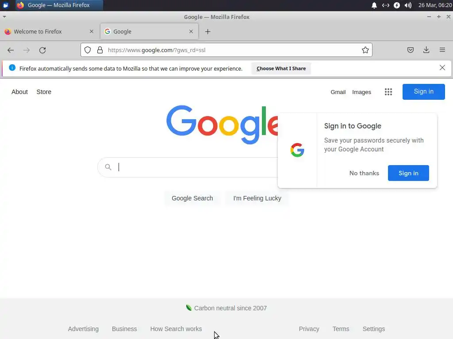Image resolution: width=453 pixels, height=339 pixels.
Task: Click the info icon in notification bar
Action: pos(12,68)
